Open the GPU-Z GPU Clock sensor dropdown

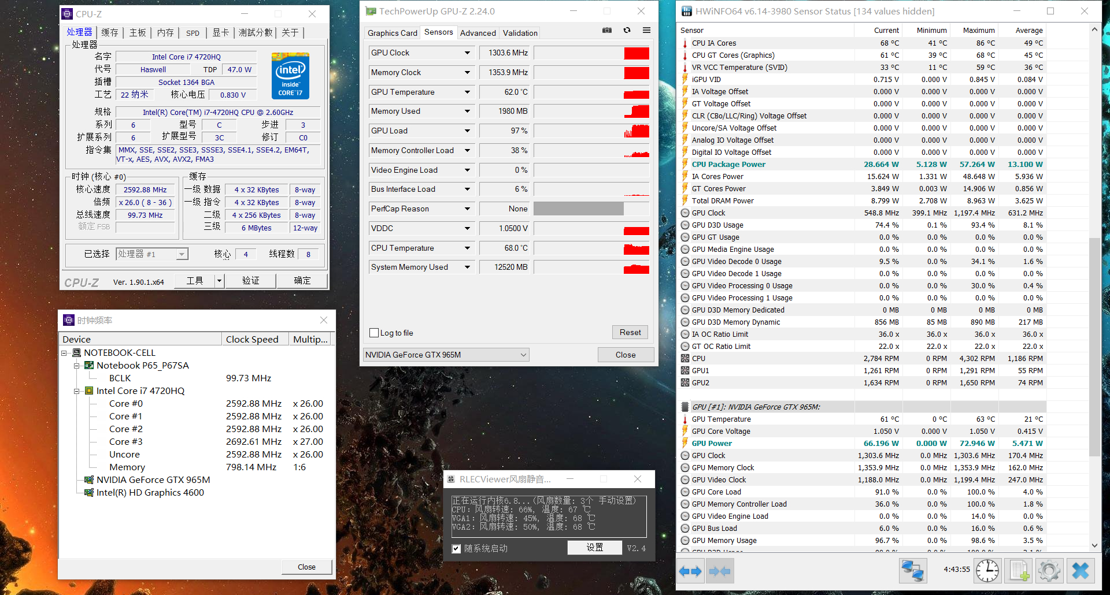tap(467, 53)
